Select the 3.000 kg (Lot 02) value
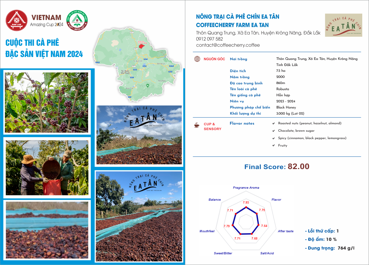369x265 pixels. click(x=290, y=114)
